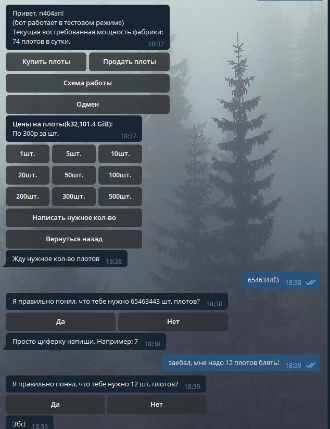Click the "Жду нужное кол-во плотов" message
Image resolution: width=330 pixels, height=429 pixels.
[65, 259]
